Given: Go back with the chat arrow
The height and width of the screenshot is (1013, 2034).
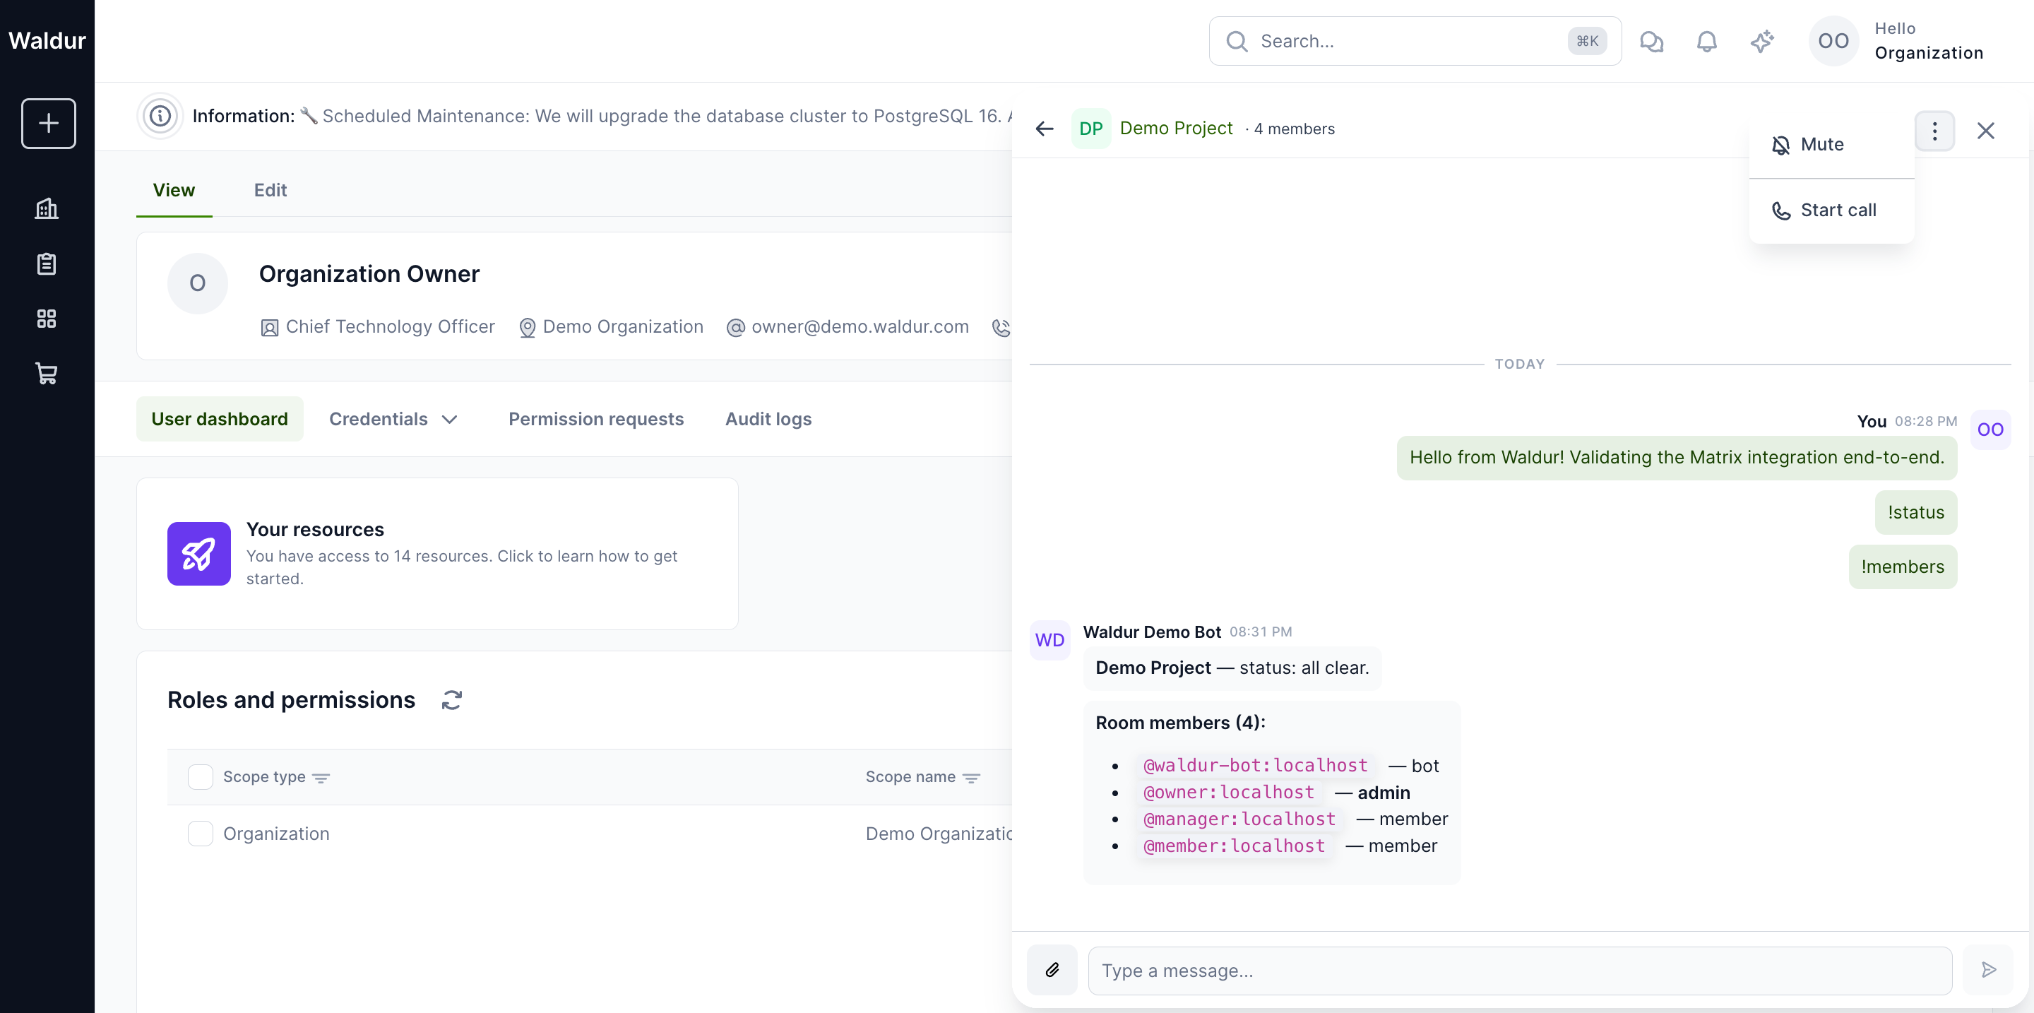Looking at the screenshot, I should [1045, 129].
